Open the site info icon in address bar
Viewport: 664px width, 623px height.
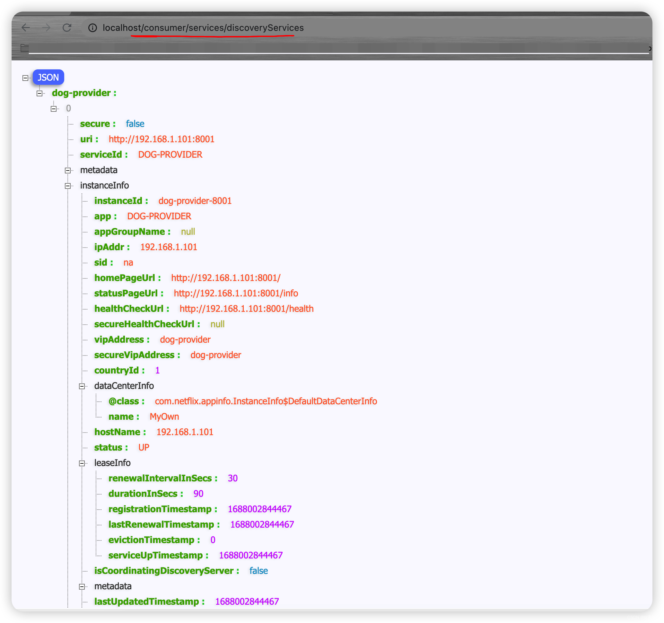[92, 28]
